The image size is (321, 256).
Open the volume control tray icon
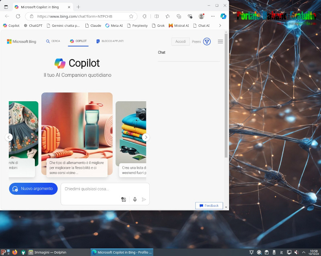[x=297, y=252]
